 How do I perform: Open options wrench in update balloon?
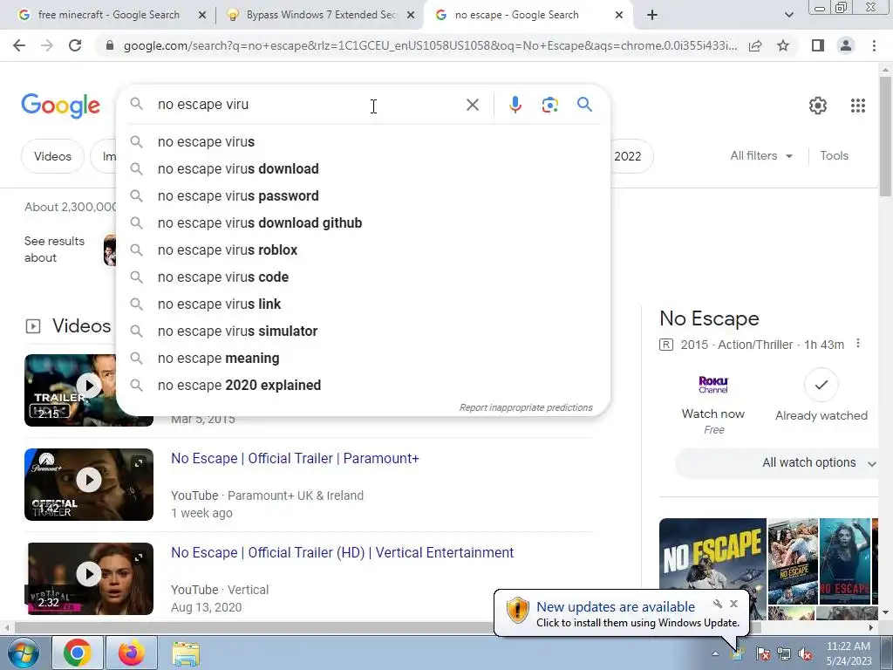click(x=718, y=604)
